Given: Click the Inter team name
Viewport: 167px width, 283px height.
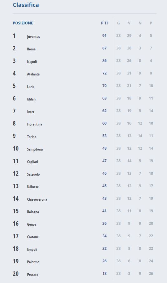Looking at the screenshot, I should pos(31,112).
